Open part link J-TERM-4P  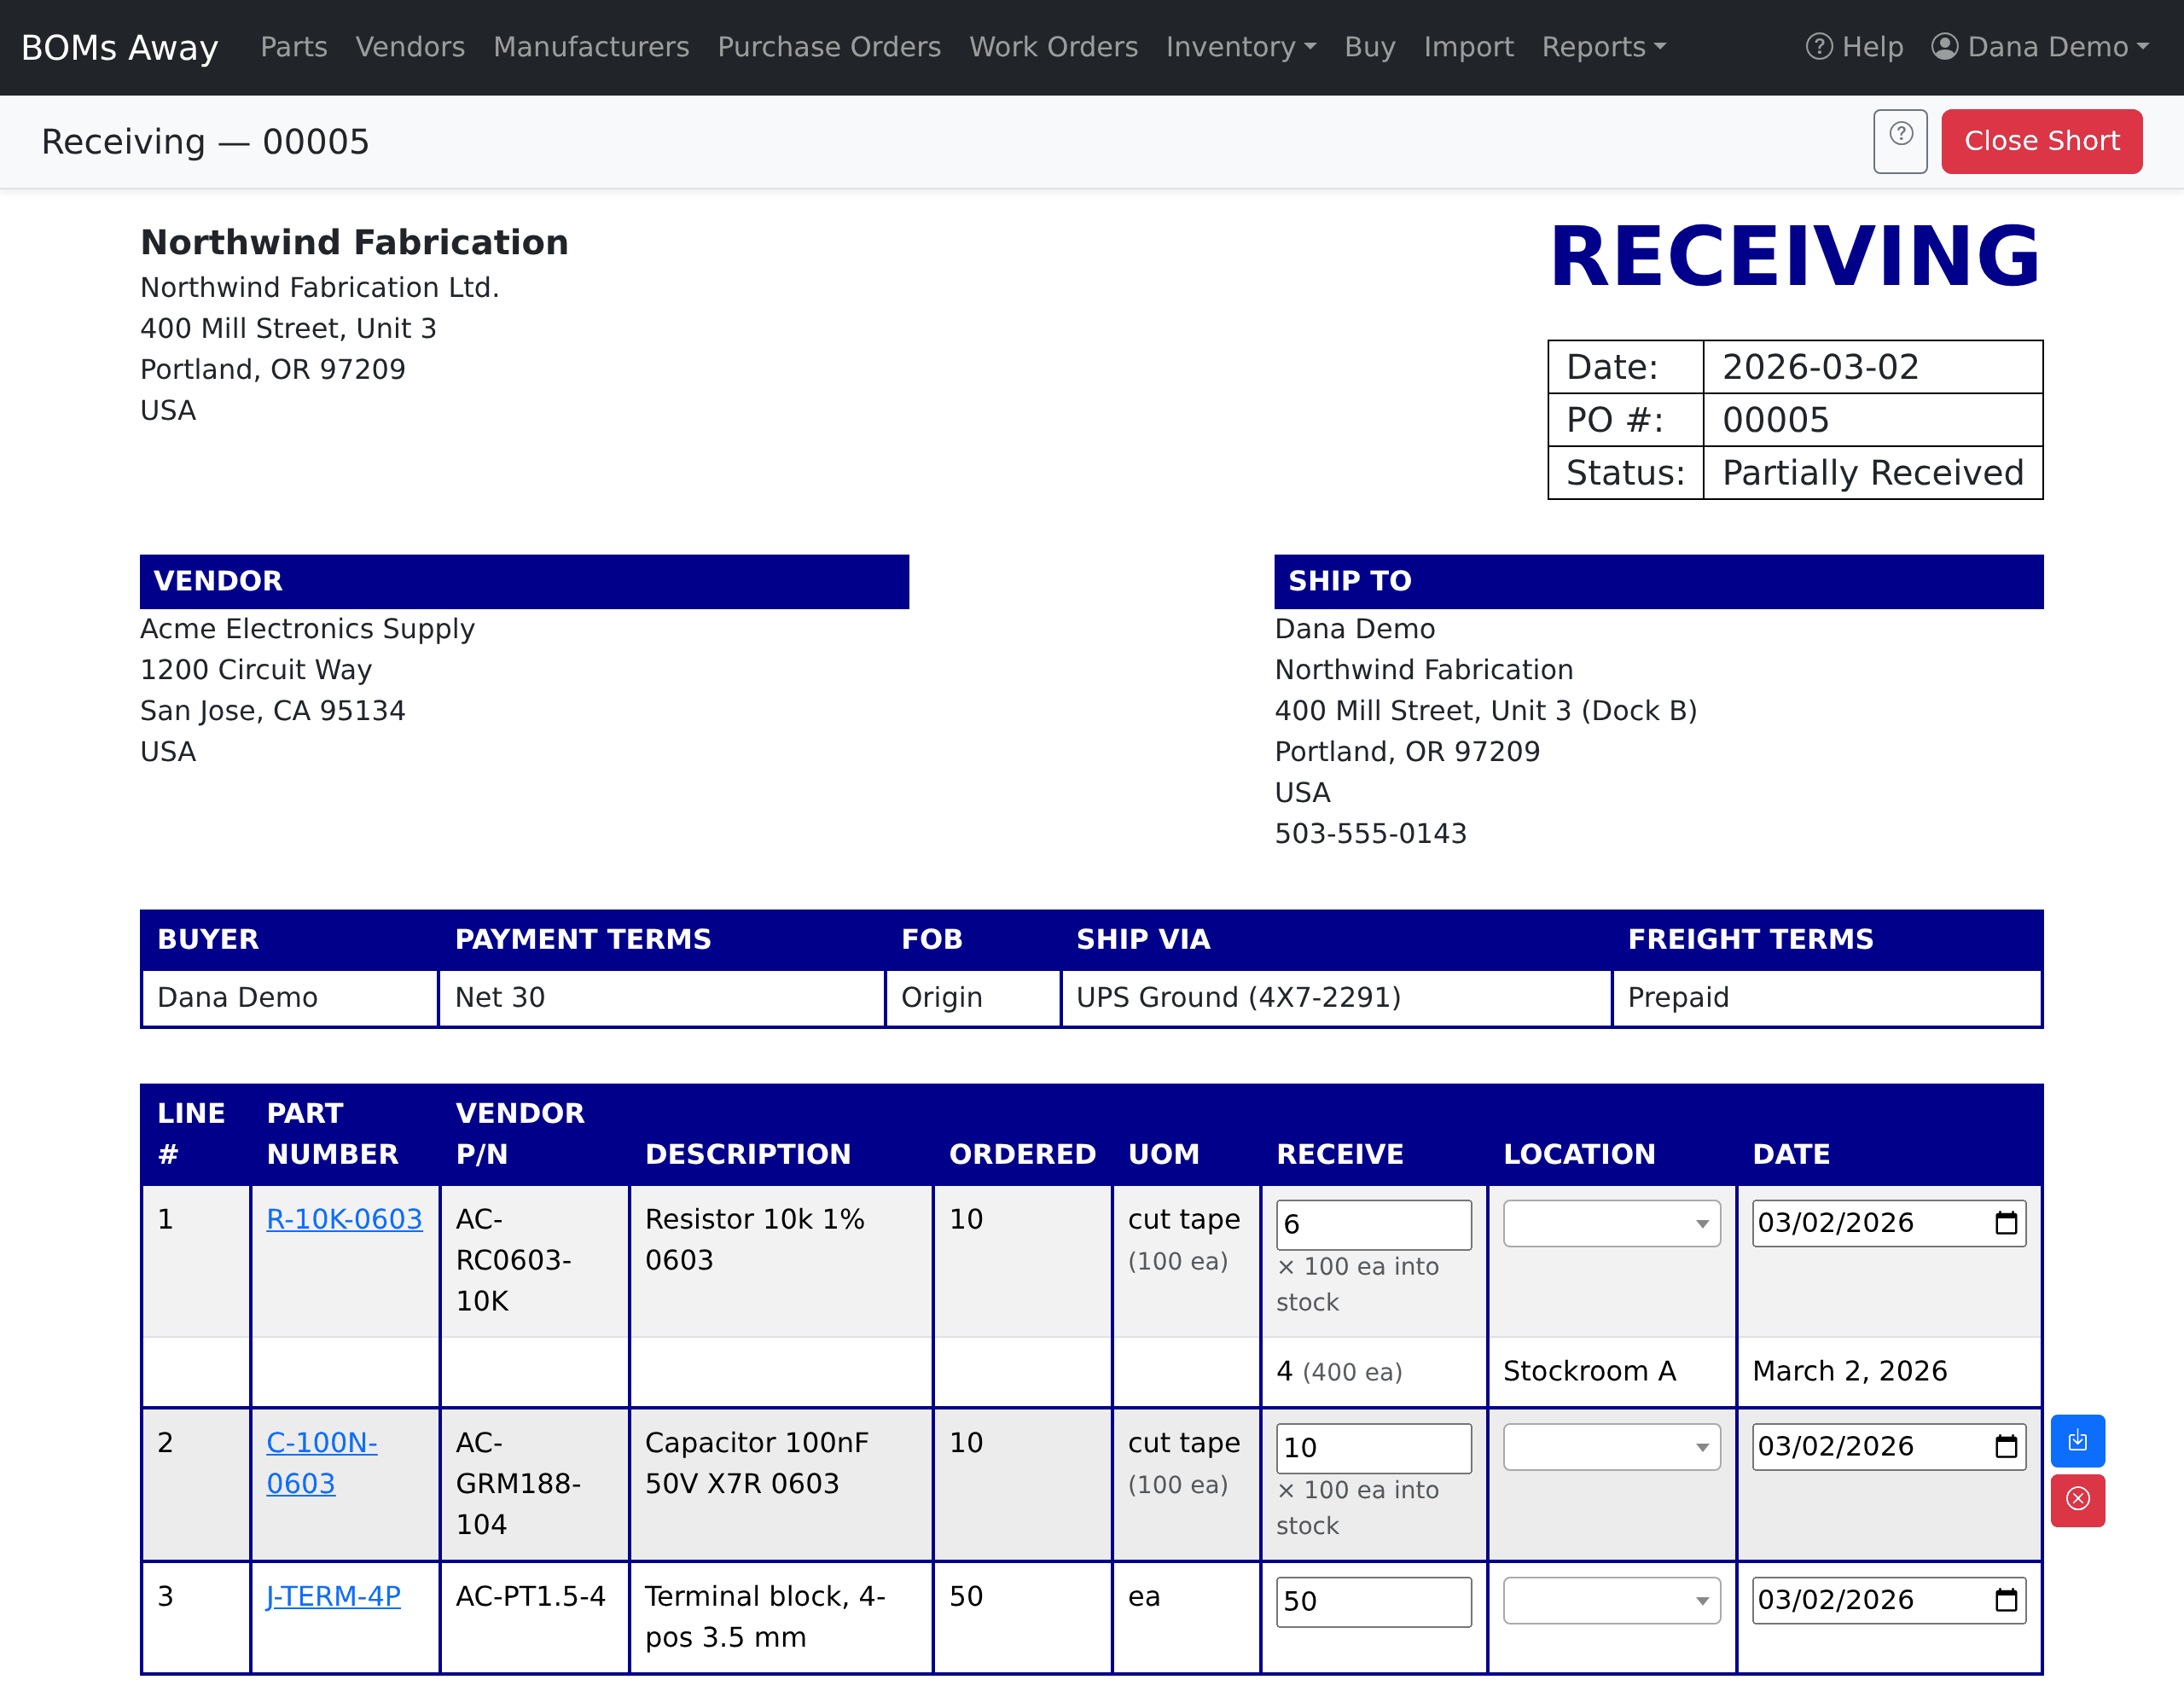coord(333,1596)
